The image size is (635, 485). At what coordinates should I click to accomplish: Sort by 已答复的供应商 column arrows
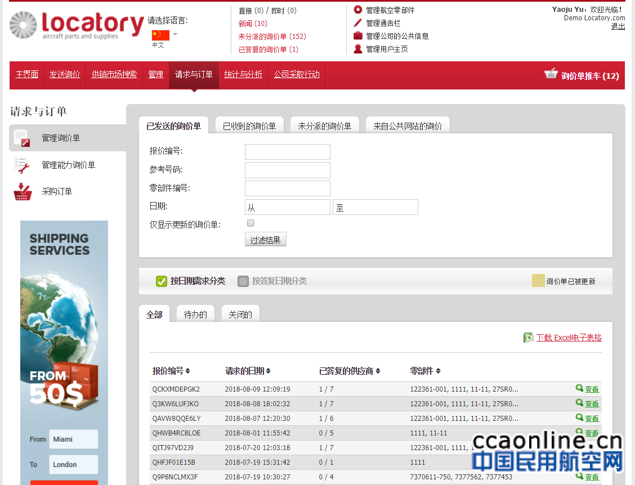click(378, 371)
